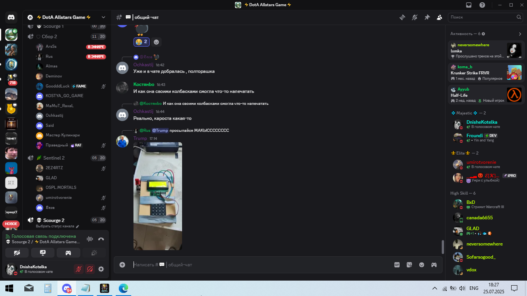Image resolution: width=527 pixels, height=296 pixels.
Task: Click the voice connected status text
Action: 44,236
